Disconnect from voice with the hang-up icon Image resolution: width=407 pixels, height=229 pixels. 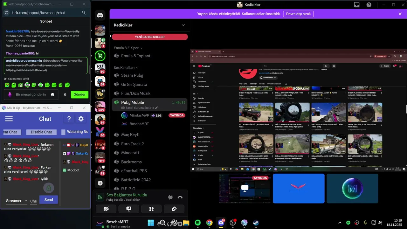(180, 197)
